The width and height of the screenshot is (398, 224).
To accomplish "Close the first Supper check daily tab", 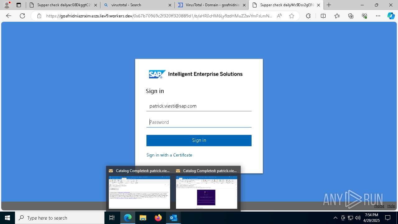I will pos(95,5).
